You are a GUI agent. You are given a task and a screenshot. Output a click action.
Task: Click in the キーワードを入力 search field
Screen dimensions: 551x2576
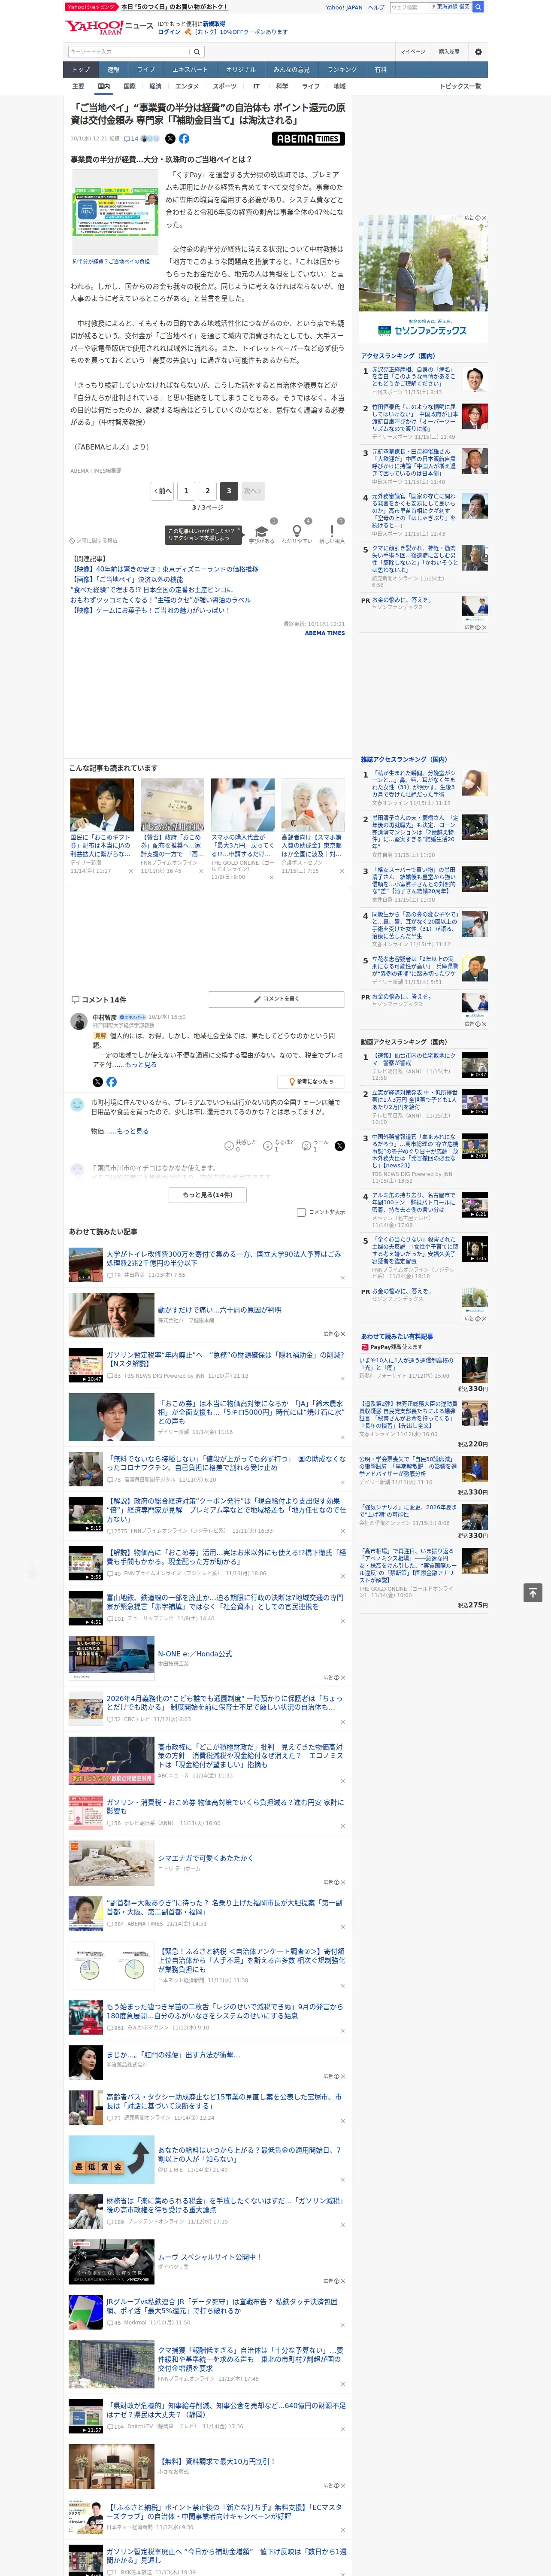pyautogui.click(x=129, y=52)
